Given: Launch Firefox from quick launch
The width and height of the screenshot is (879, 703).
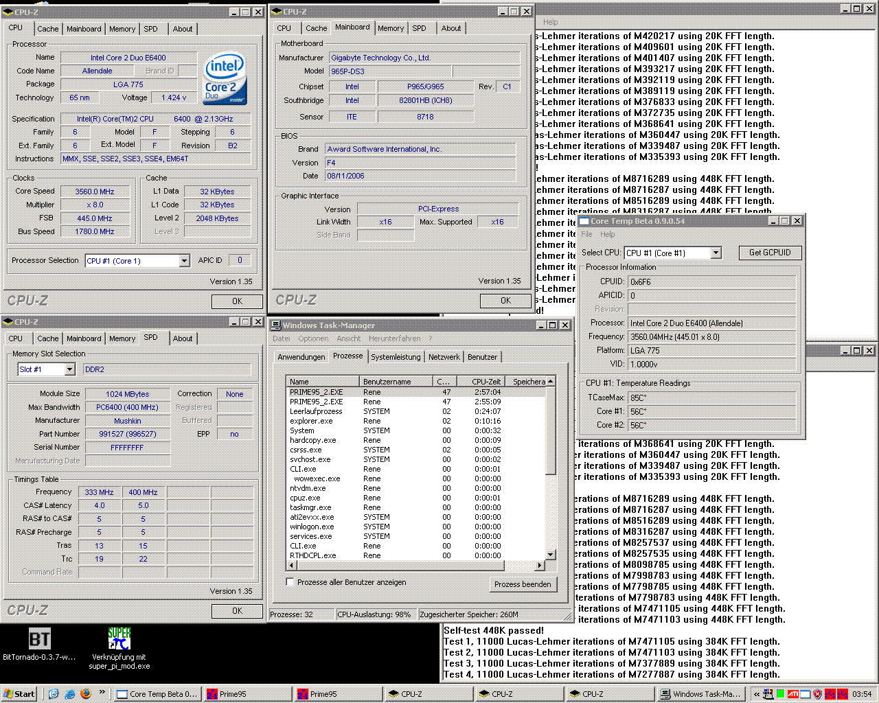Looking at the screenshot, I should (x=85, y=694).
